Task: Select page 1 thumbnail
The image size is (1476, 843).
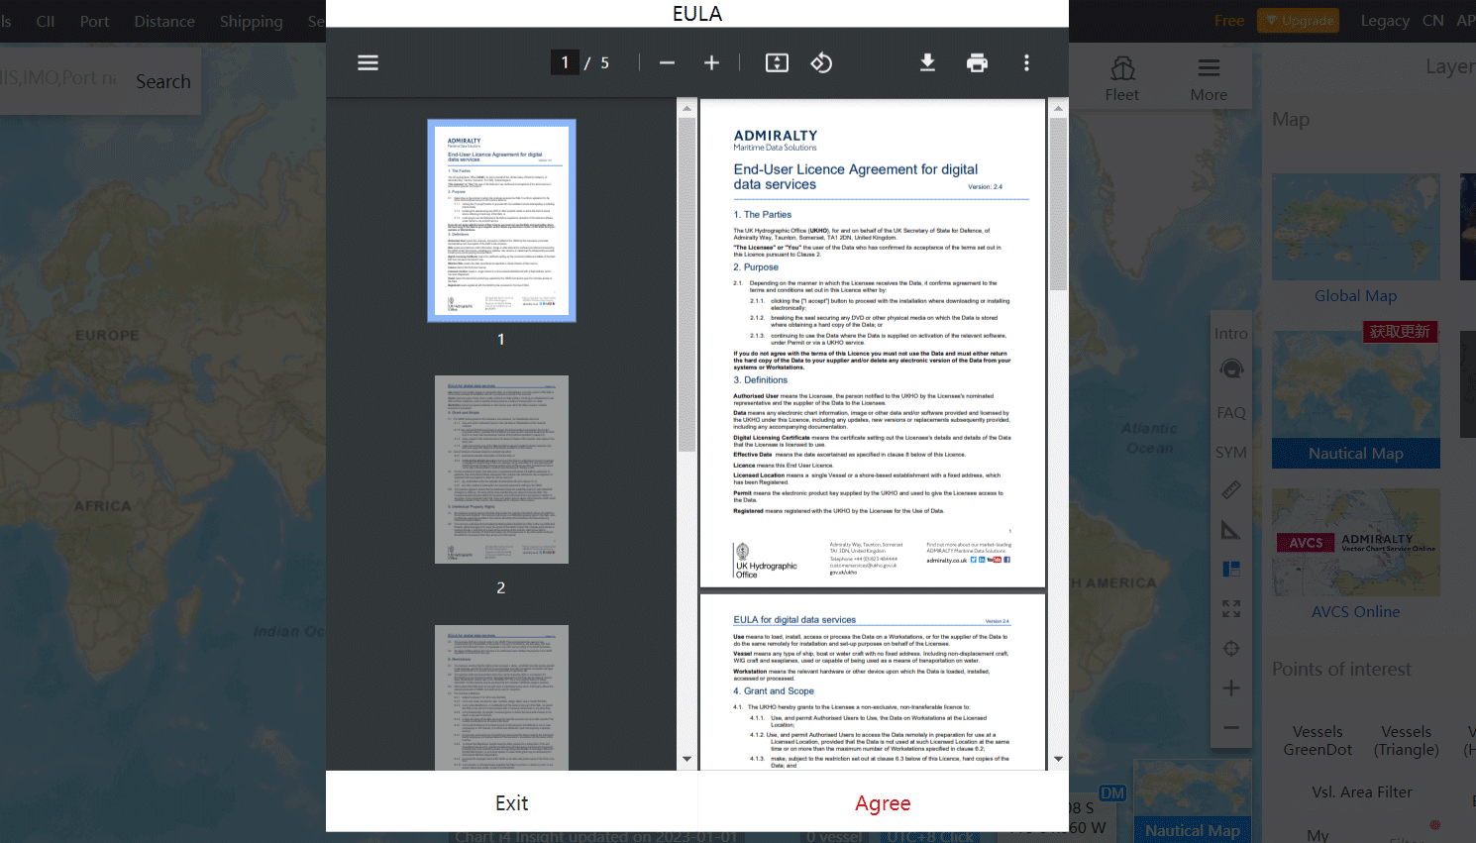Action: [501, 220]
